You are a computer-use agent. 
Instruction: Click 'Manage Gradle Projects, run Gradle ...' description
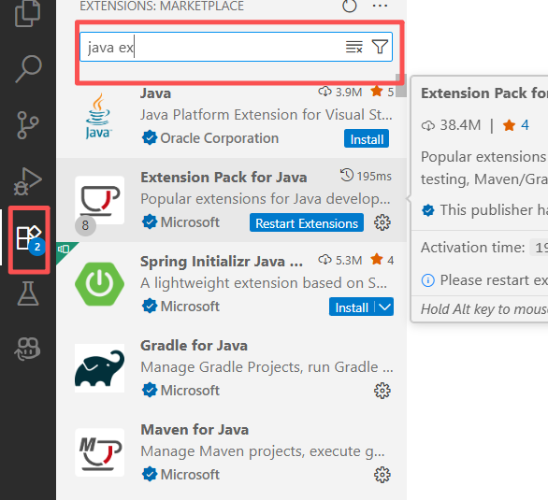267,367
